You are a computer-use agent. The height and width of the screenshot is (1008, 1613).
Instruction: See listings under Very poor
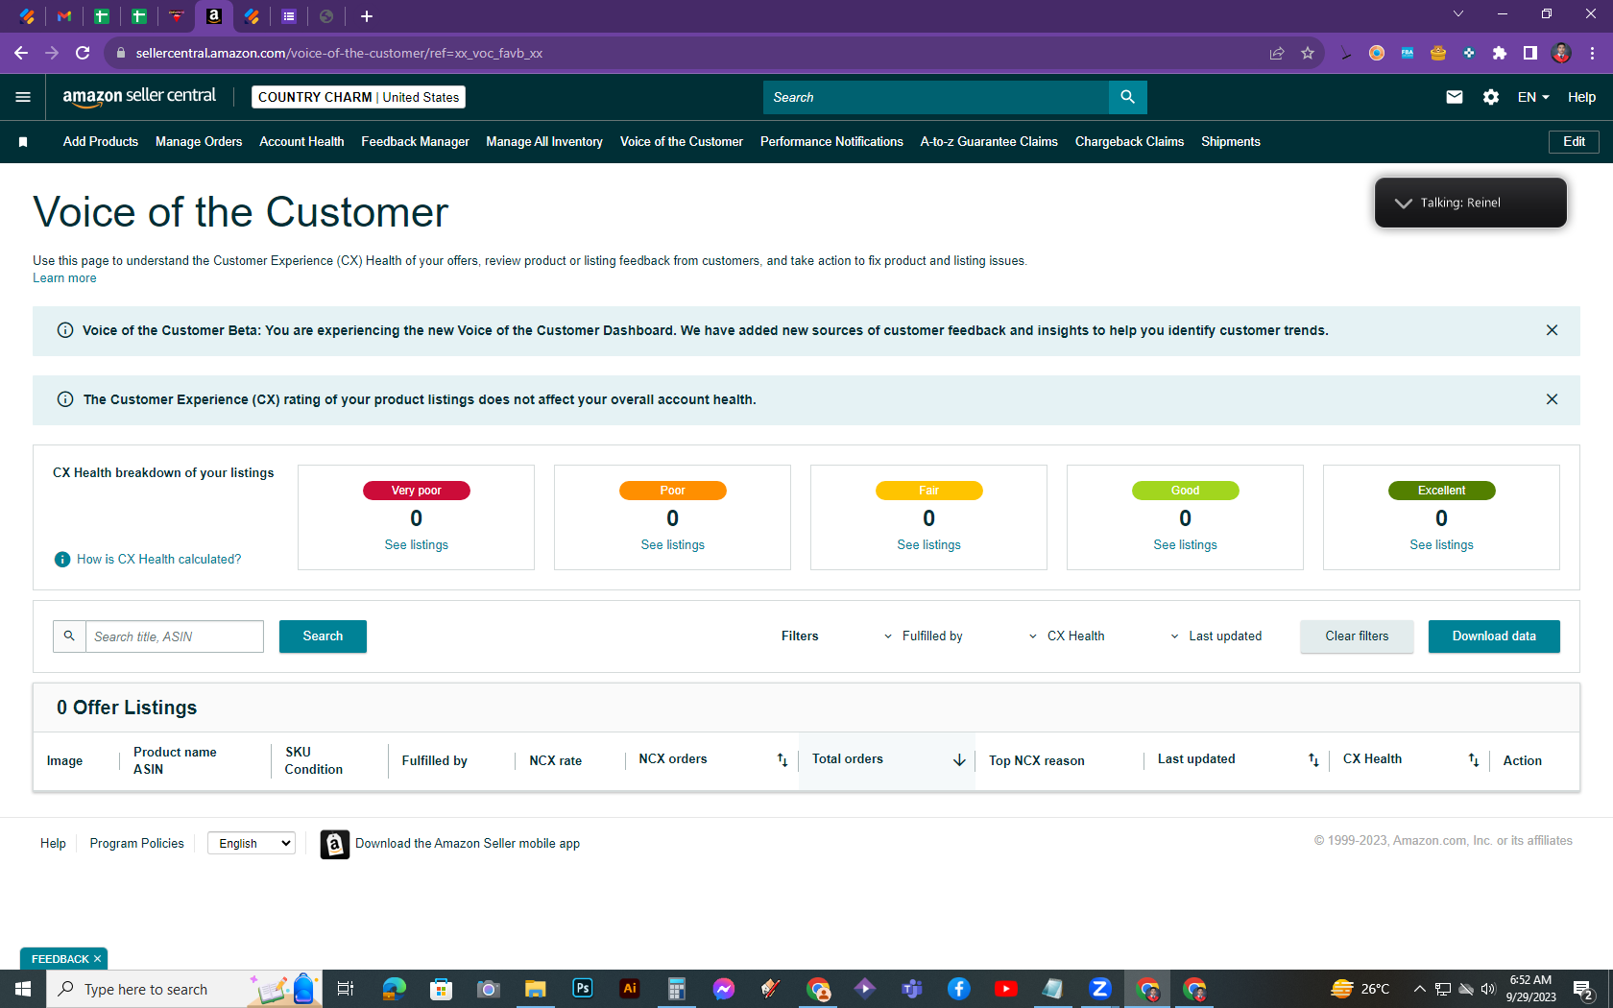[x=417, y=545]
